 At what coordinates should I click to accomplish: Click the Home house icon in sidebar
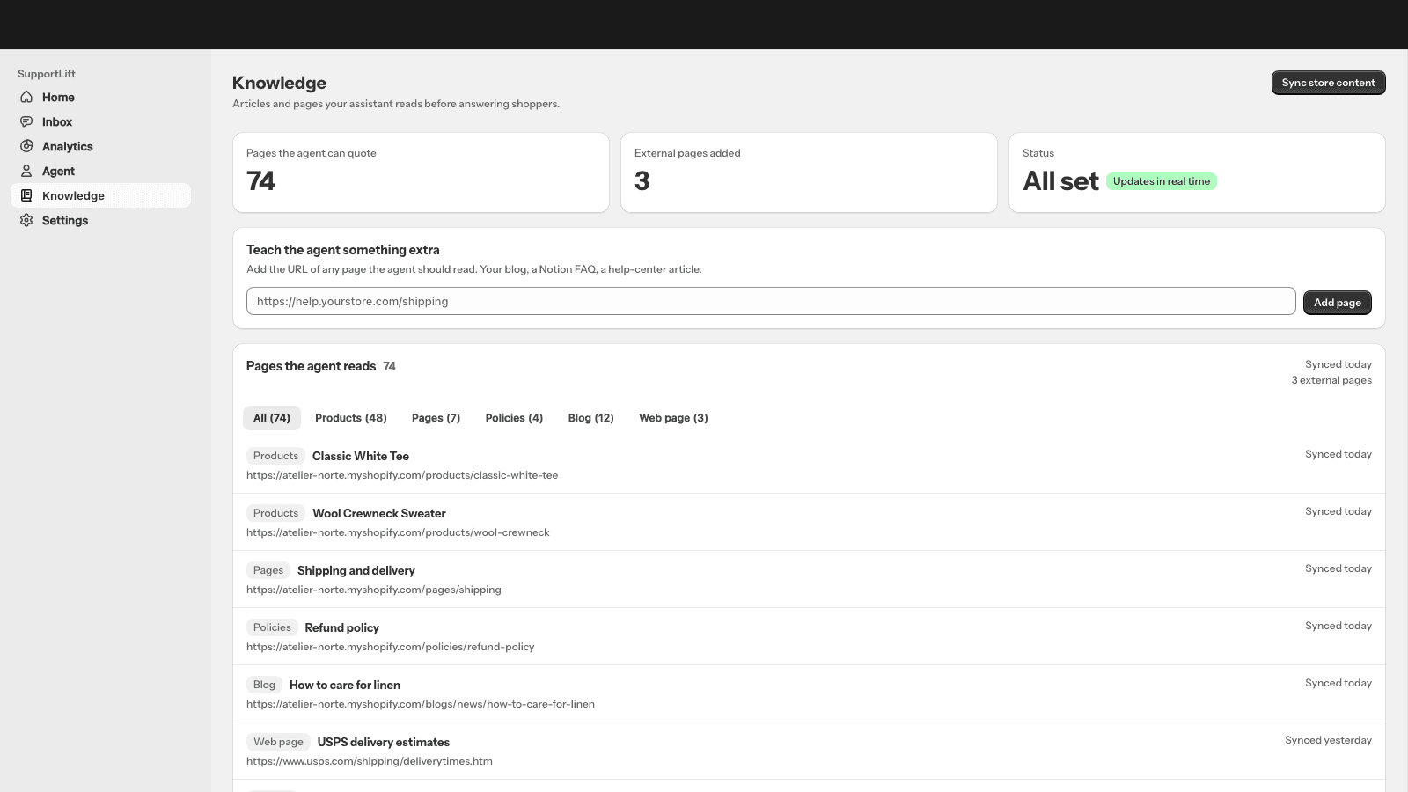point(26,97)
